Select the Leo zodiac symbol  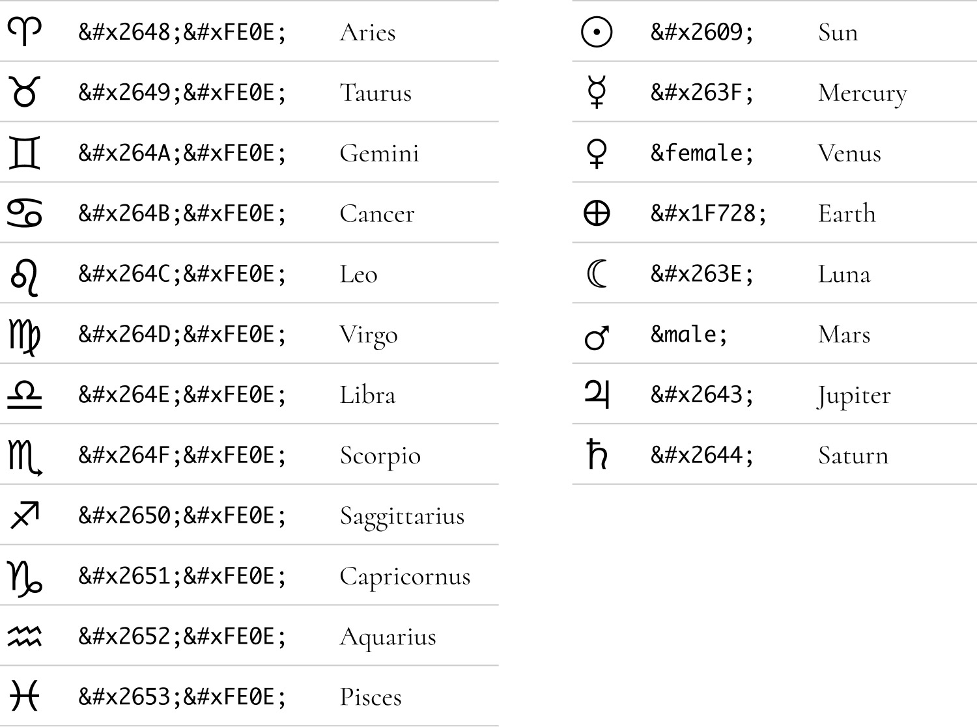pyautogui.click(x=25, y=277)
